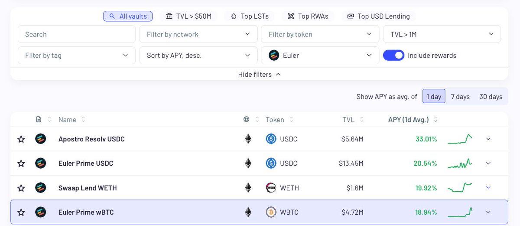Show APY as 7 days average

click(460, 96)
